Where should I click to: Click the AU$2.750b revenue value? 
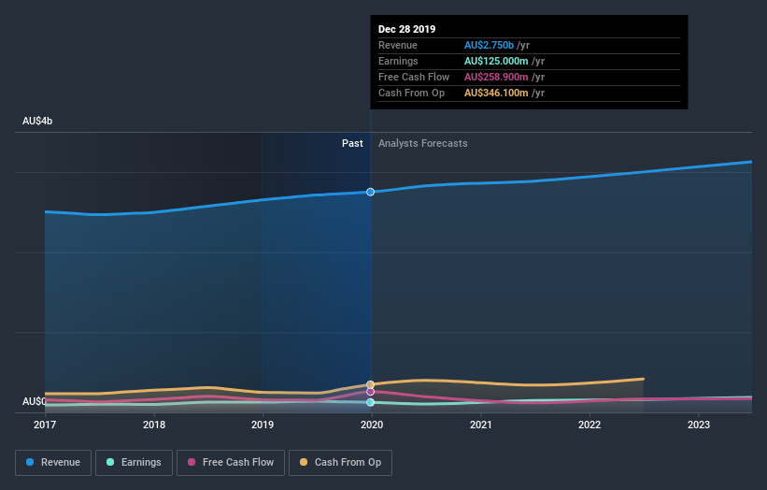[x=489, y=45]
